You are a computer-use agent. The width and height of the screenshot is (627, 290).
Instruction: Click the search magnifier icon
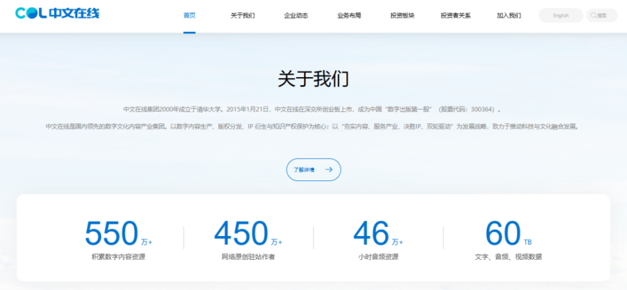[593, 16]
